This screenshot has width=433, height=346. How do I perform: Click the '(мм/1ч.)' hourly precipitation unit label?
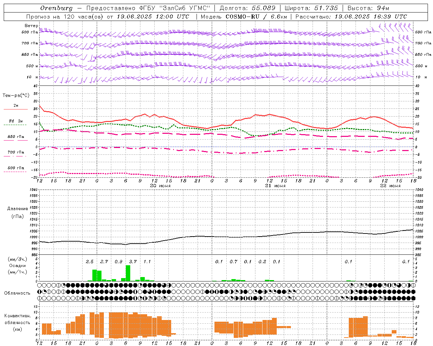(x=17, y=272)
